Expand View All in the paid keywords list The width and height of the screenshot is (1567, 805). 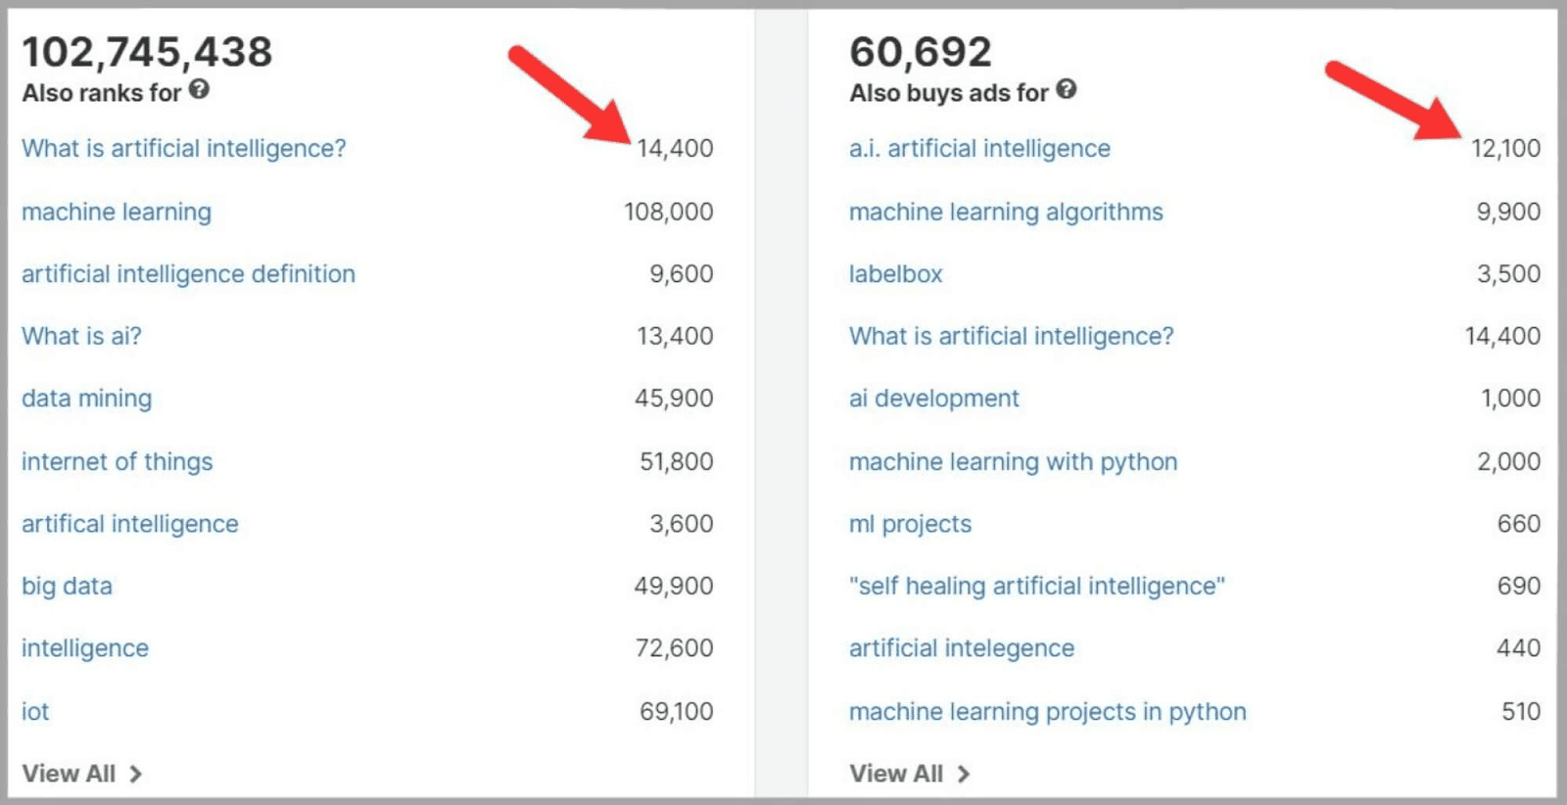pos(898,773)
